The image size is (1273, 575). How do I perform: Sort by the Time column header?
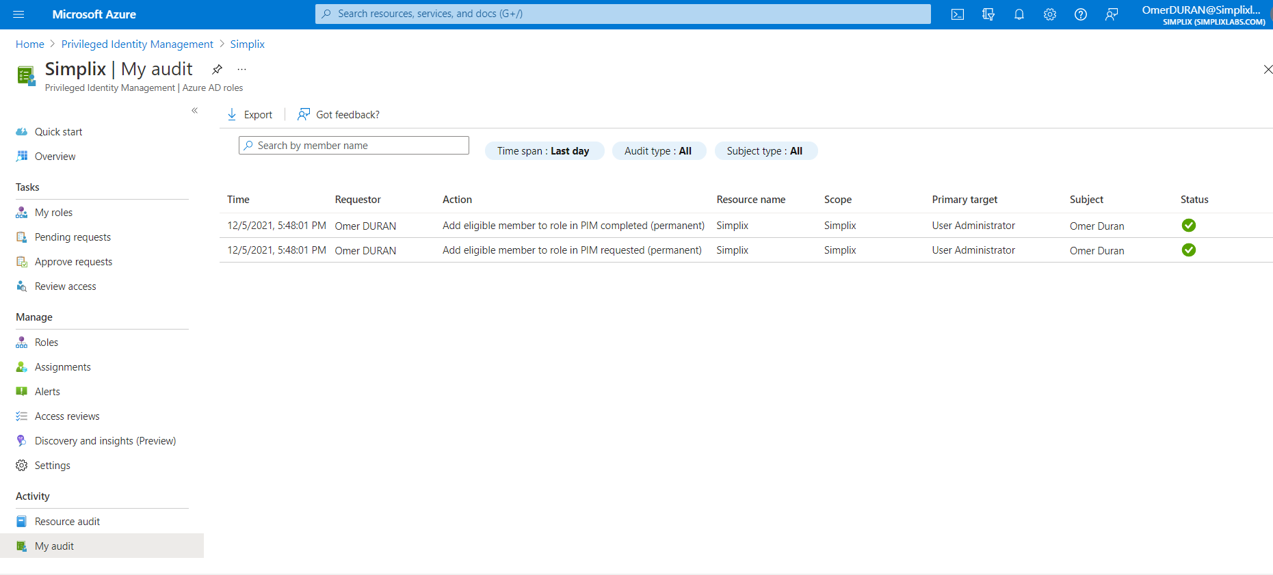pyautogui.click(x=238, y=200)
